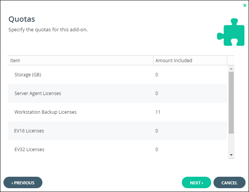Click the scrollbar up arrow
This screenshot has height=192, width=249.
pos(231,69)
